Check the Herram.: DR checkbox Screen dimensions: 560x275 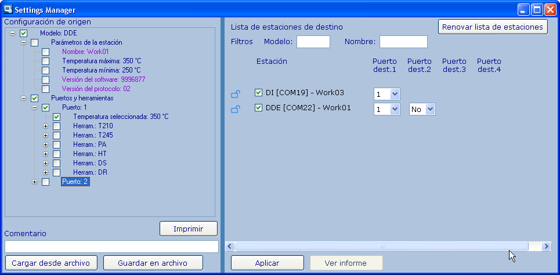(x=57, y=172)
